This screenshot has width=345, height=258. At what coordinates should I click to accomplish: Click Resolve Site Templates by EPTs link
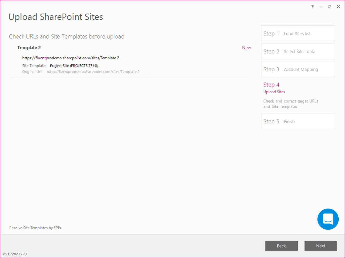pos(35,228)
